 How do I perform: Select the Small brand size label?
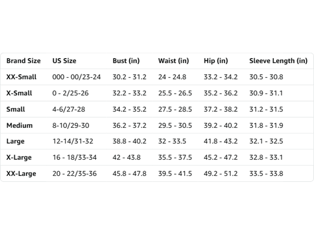point(15,109)
